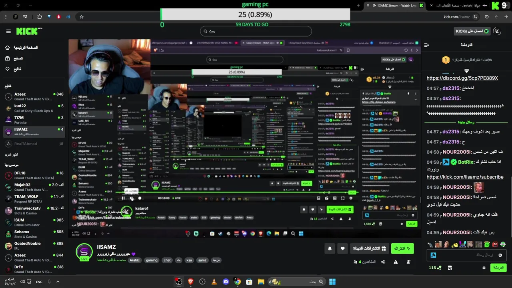Open the Kick shop storefront icon

450,268
